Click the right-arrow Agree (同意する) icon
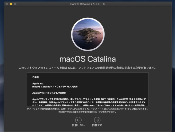175x132 pixels. (x=97, y=120)
